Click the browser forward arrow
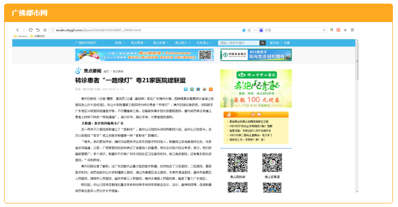Screen dimensions: 398x207 click(24, 30)
